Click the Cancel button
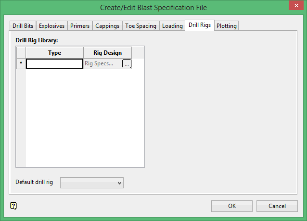This screenshot has height=221, width=307. pyautogui.click(x=277, y=206)
